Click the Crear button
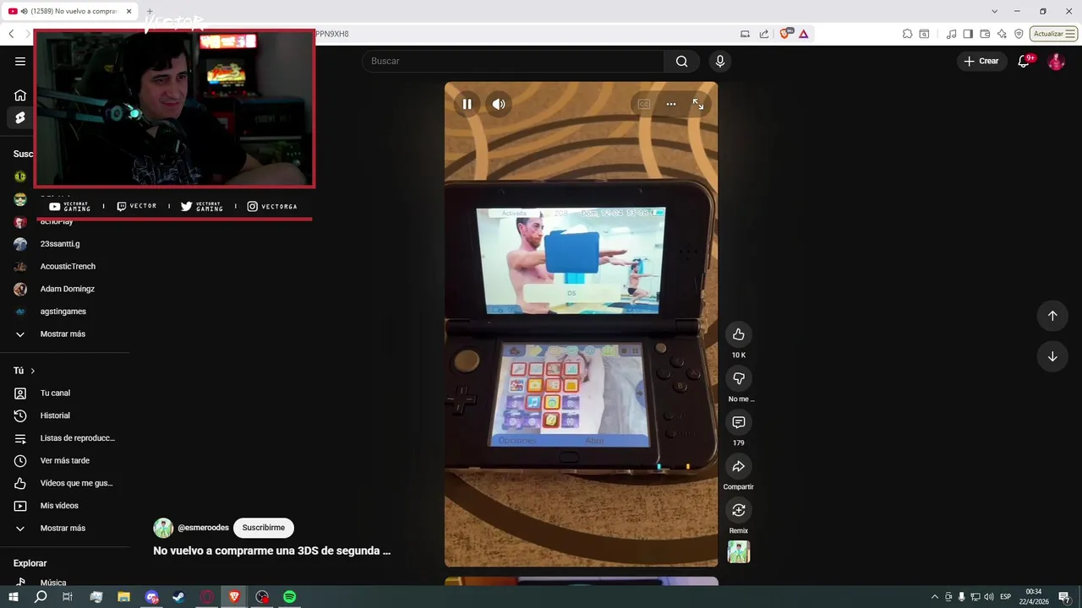 pyautogui.click(x=981, y=61)
